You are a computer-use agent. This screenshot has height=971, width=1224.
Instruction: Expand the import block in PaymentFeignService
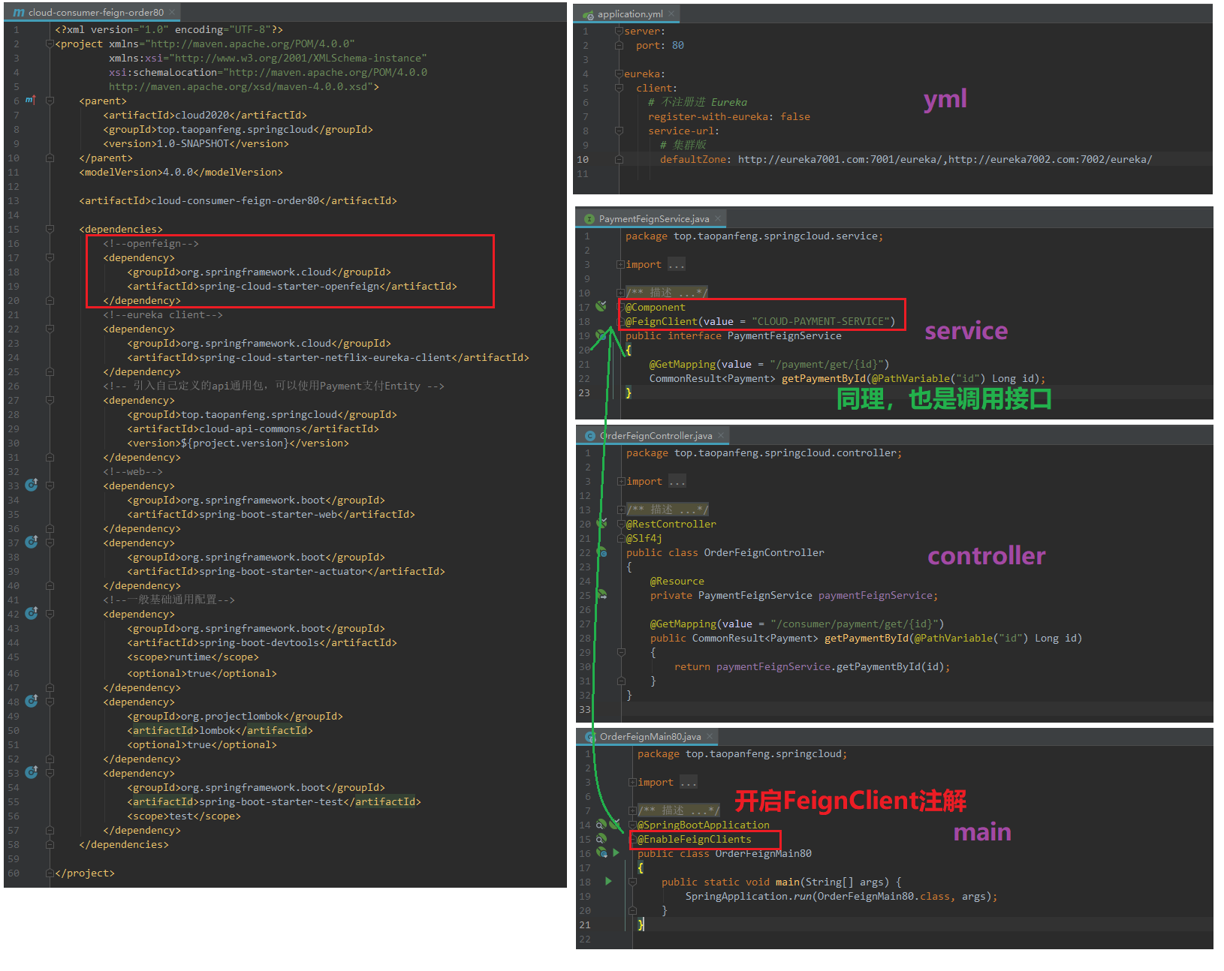[x=620, y=264]
